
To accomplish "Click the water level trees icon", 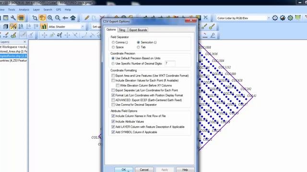I will pos(21,27).
